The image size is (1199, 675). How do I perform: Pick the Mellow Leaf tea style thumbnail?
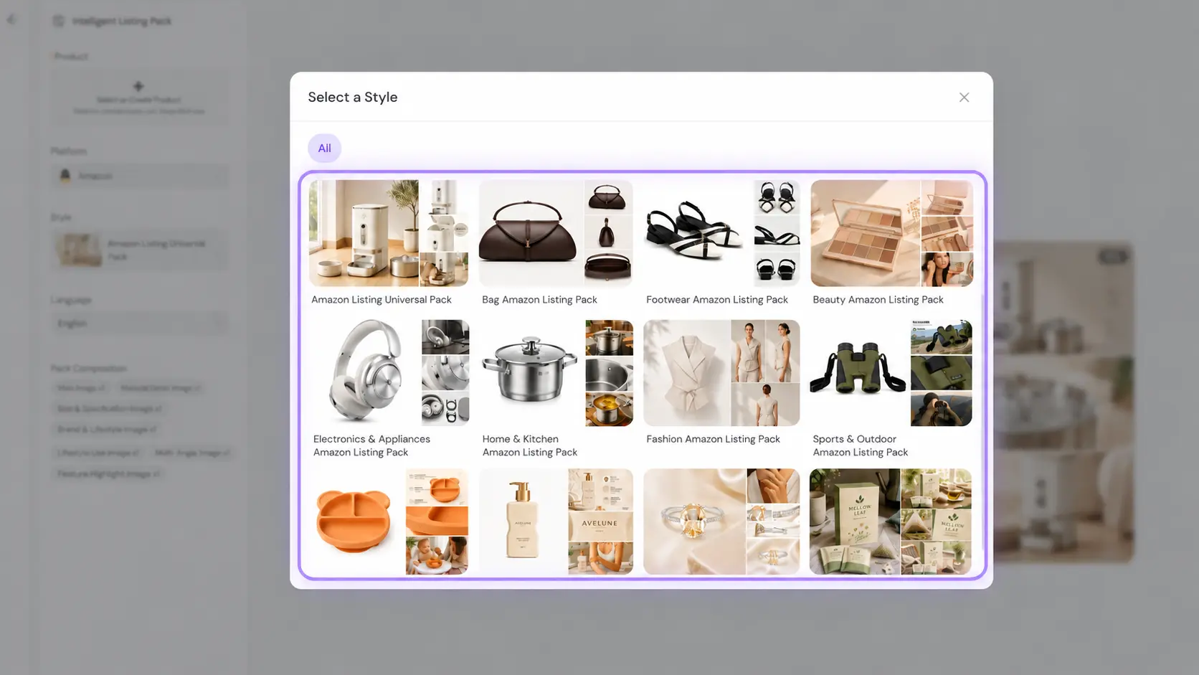pyautogui.click(x=891, y=521)
